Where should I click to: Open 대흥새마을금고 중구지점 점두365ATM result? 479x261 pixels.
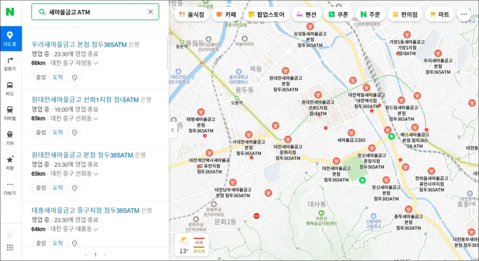pos(86,210)
